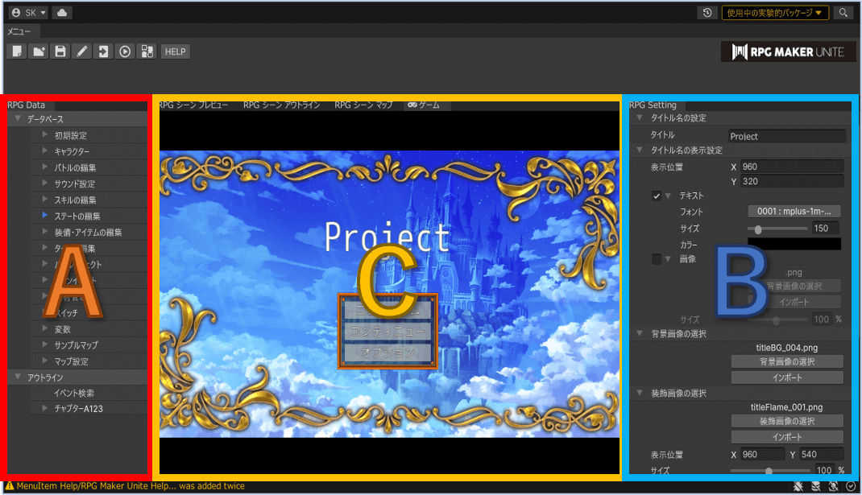Click the open project folder icon
862x495 pixels.
pyautogui.click(x=38, y=52)
